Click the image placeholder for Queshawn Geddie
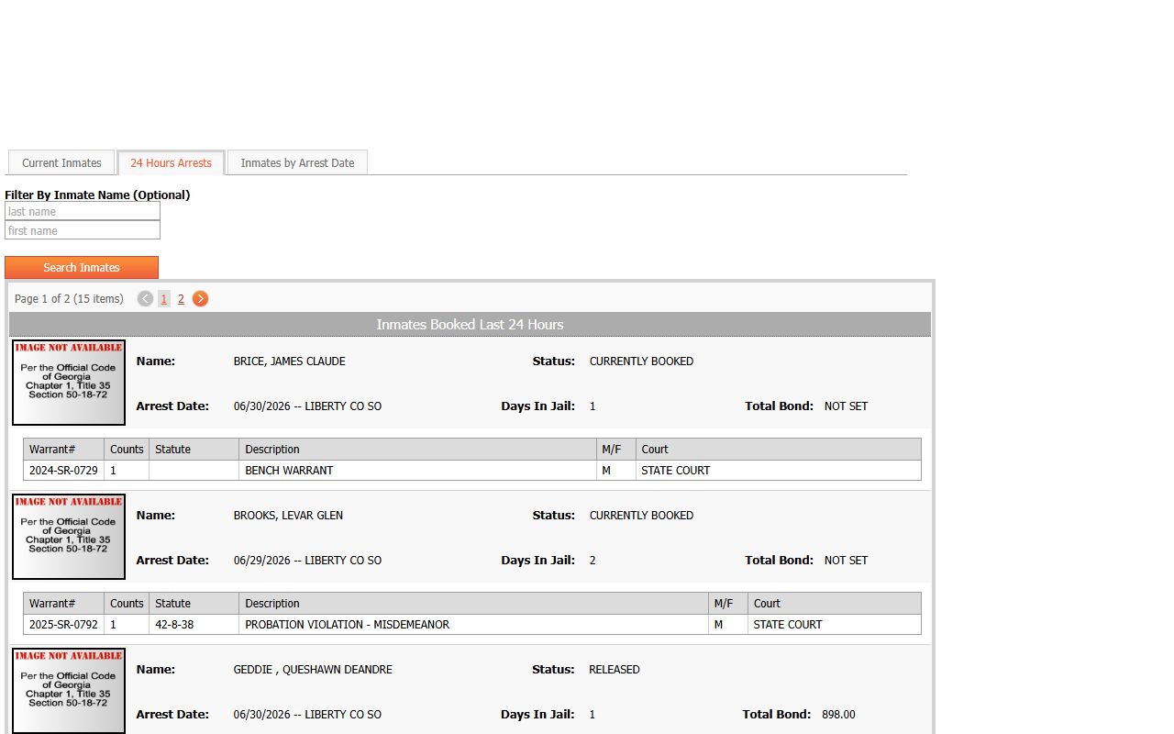1174x734 pixels. (69, 691)
